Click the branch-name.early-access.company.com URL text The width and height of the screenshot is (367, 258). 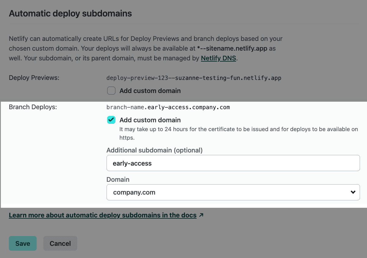pos(168,107)
